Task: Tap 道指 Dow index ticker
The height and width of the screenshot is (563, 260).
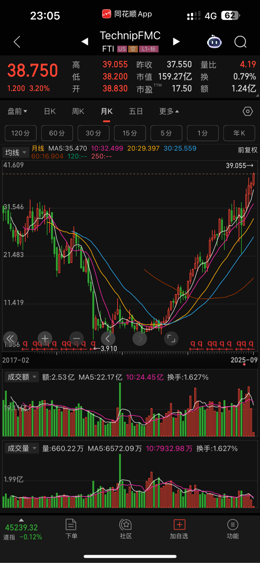Action: tap(22, 532)
